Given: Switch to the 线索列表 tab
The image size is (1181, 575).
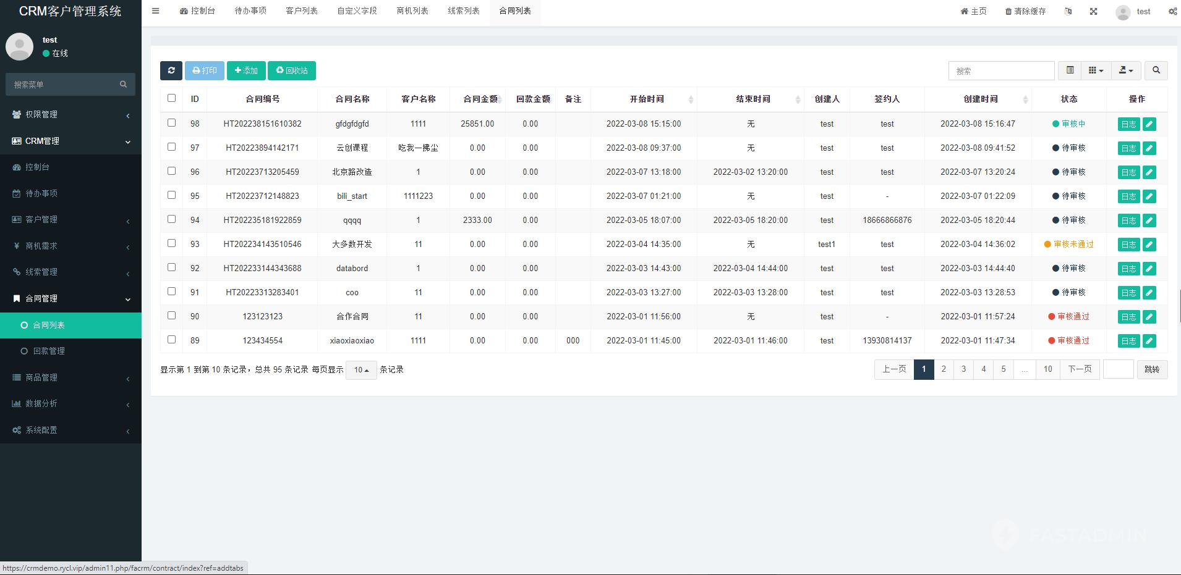Looking at the screenshot, I should point(463,10).
